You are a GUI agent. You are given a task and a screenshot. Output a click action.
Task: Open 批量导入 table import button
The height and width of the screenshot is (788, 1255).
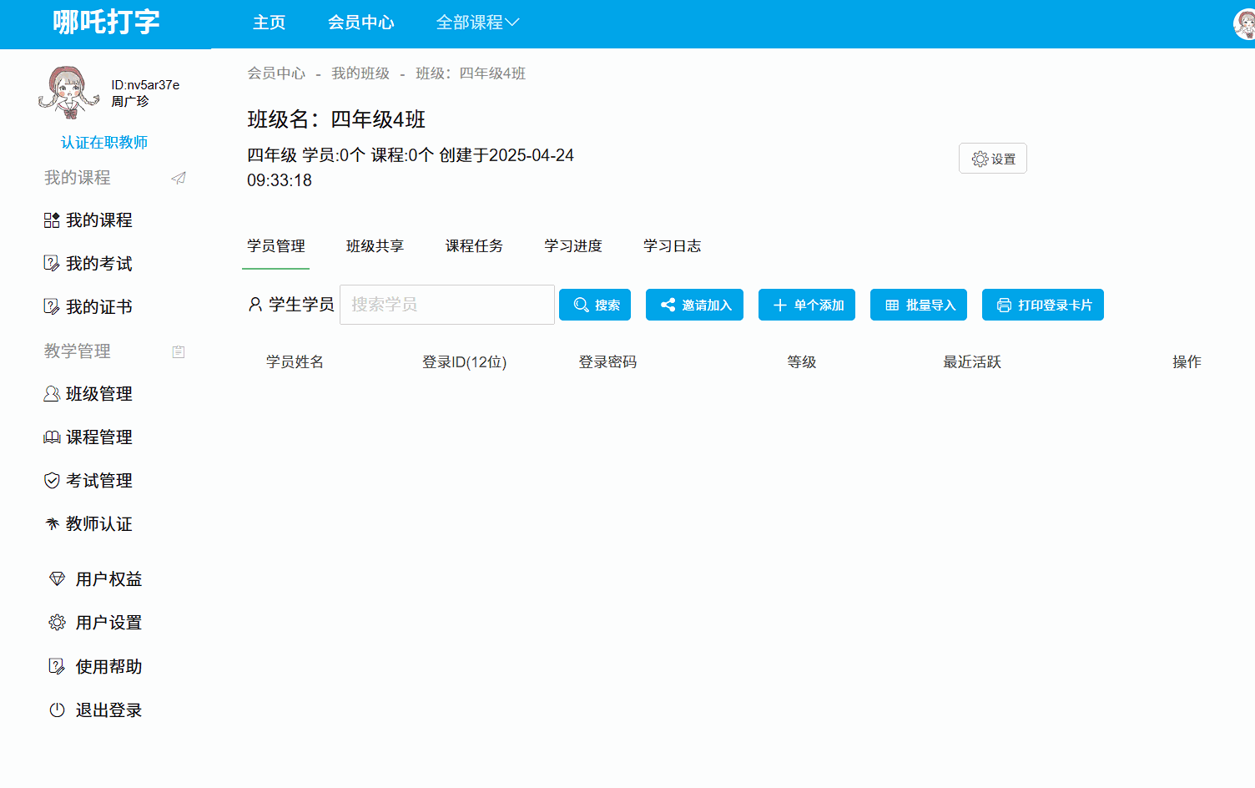click(x=918, y=305)
